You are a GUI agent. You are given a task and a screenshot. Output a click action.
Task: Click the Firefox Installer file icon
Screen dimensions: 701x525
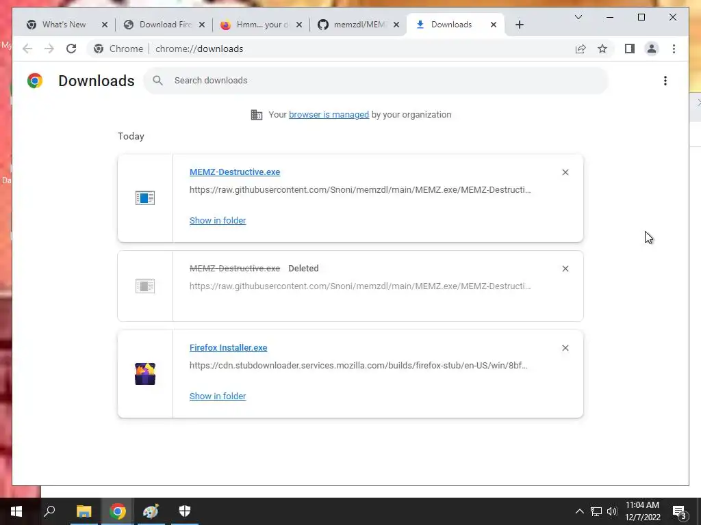point(145,374)
